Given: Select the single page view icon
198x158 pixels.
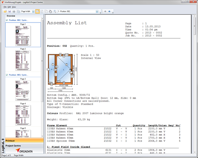Looking at the screenshot, I should 42,12.
